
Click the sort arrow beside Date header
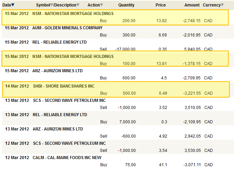tap(13, 5)
